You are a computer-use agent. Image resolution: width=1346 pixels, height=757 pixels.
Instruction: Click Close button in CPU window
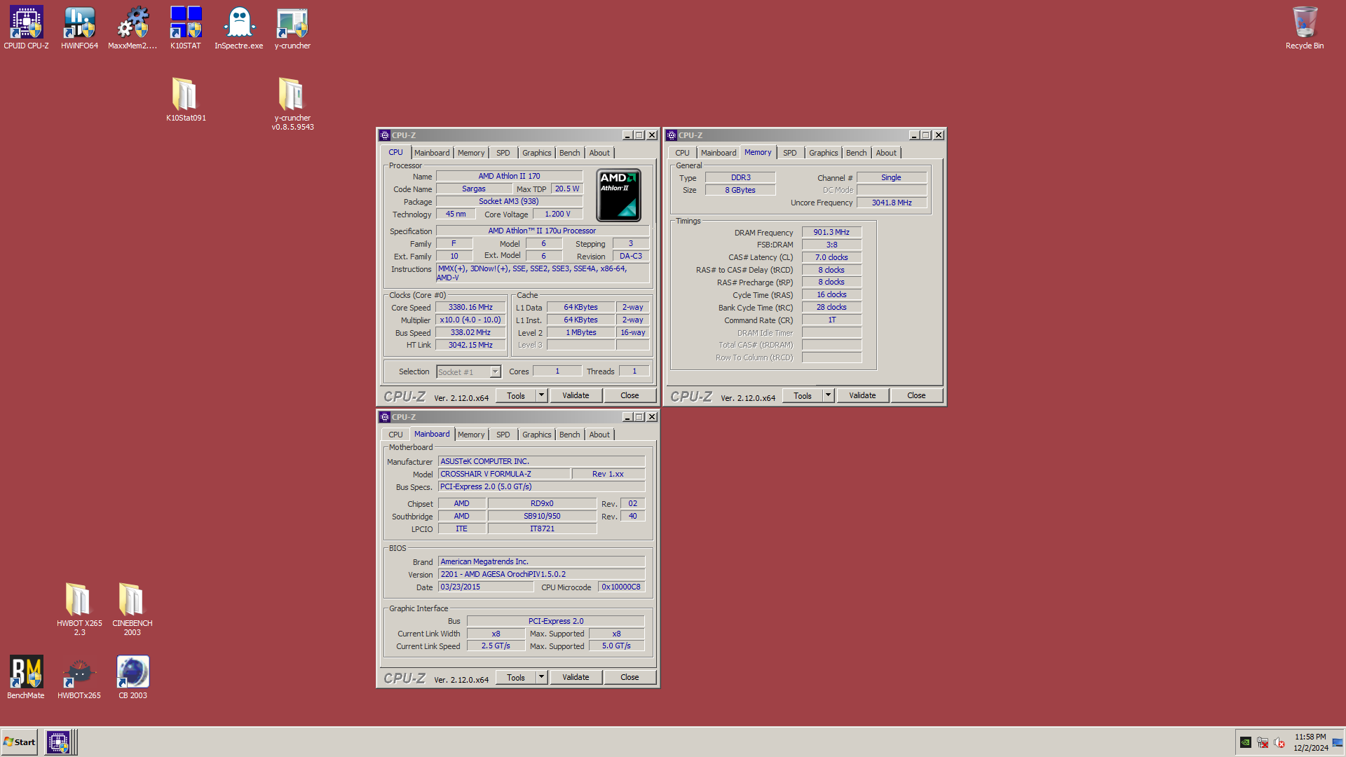click(x=630, y=395)
